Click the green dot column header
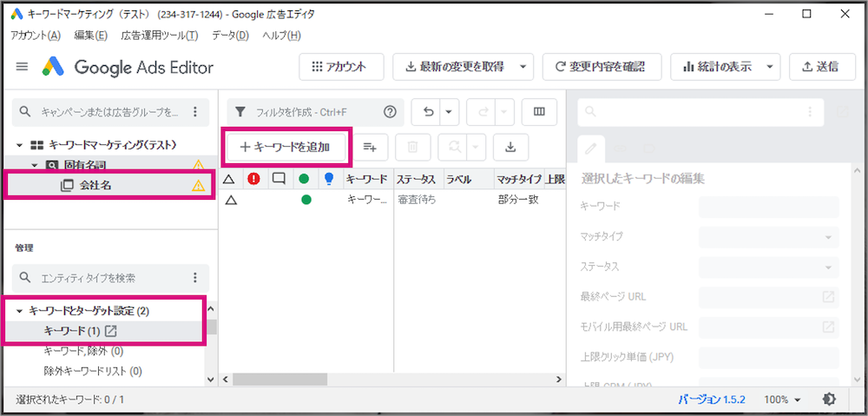 point(304,179)
